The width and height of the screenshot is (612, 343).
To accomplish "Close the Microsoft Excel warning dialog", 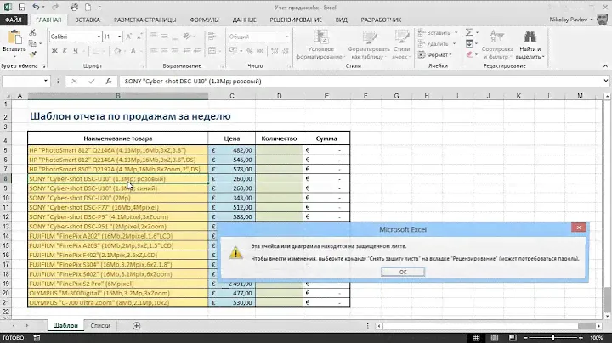I will (x=578, y=228).
